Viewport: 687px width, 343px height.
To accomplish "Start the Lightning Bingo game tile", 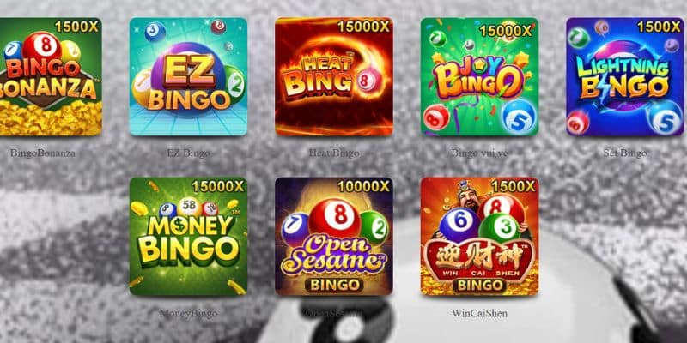I will [625, 76].
